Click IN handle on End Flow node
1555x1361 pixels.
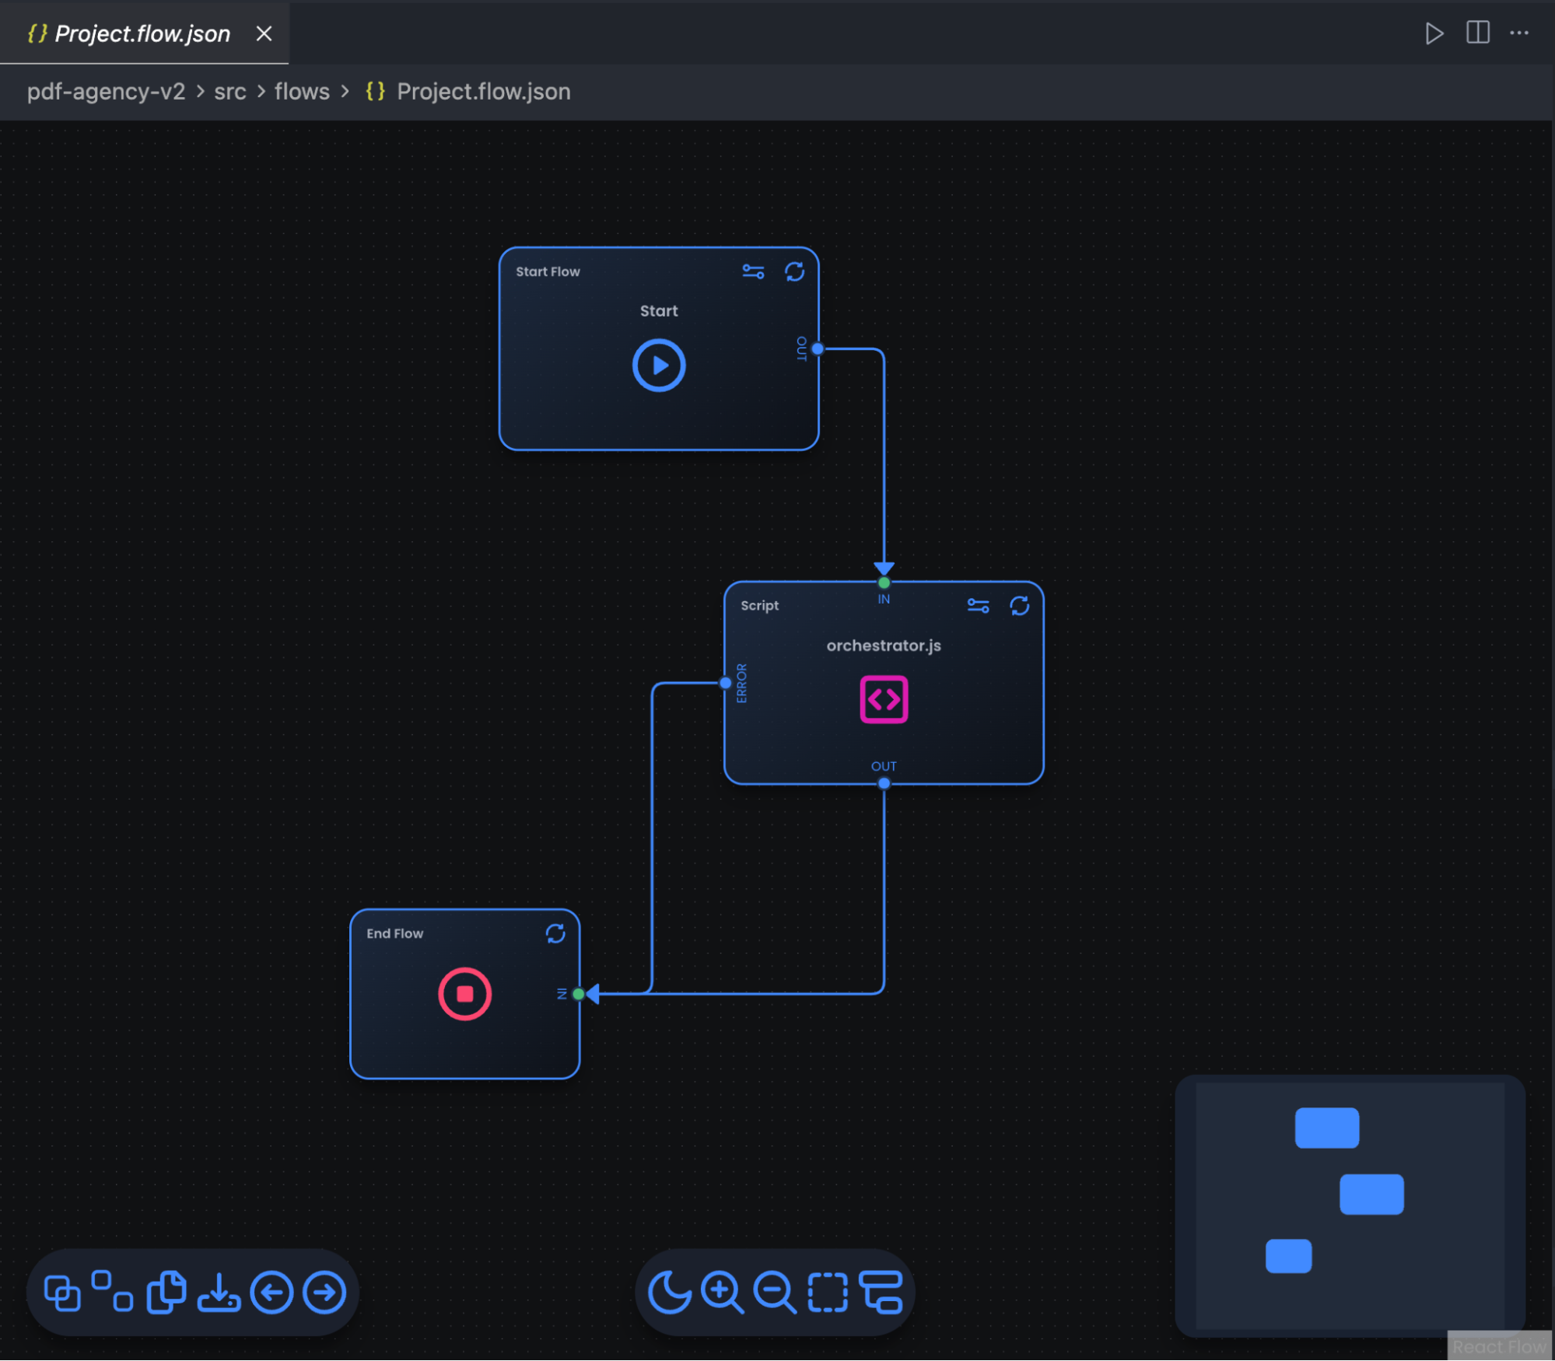tap(578, 994)
